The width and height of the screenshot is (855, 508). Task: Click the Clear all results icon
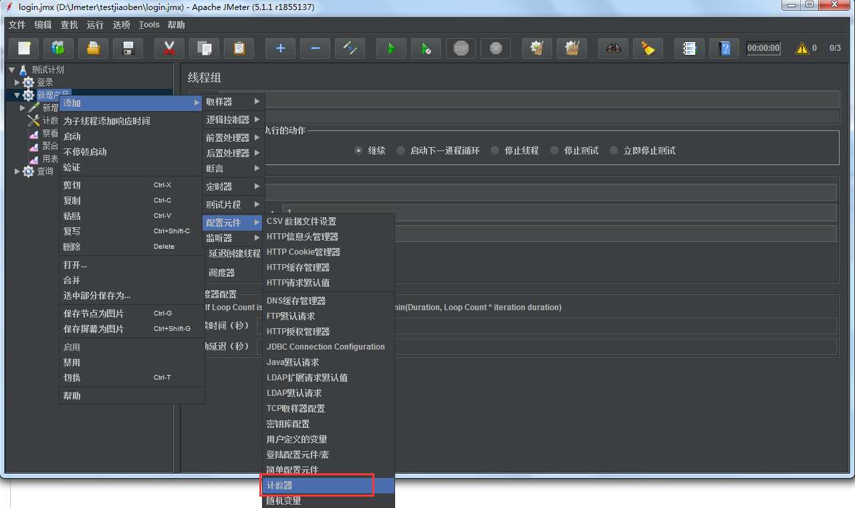(x=572, y=48)
